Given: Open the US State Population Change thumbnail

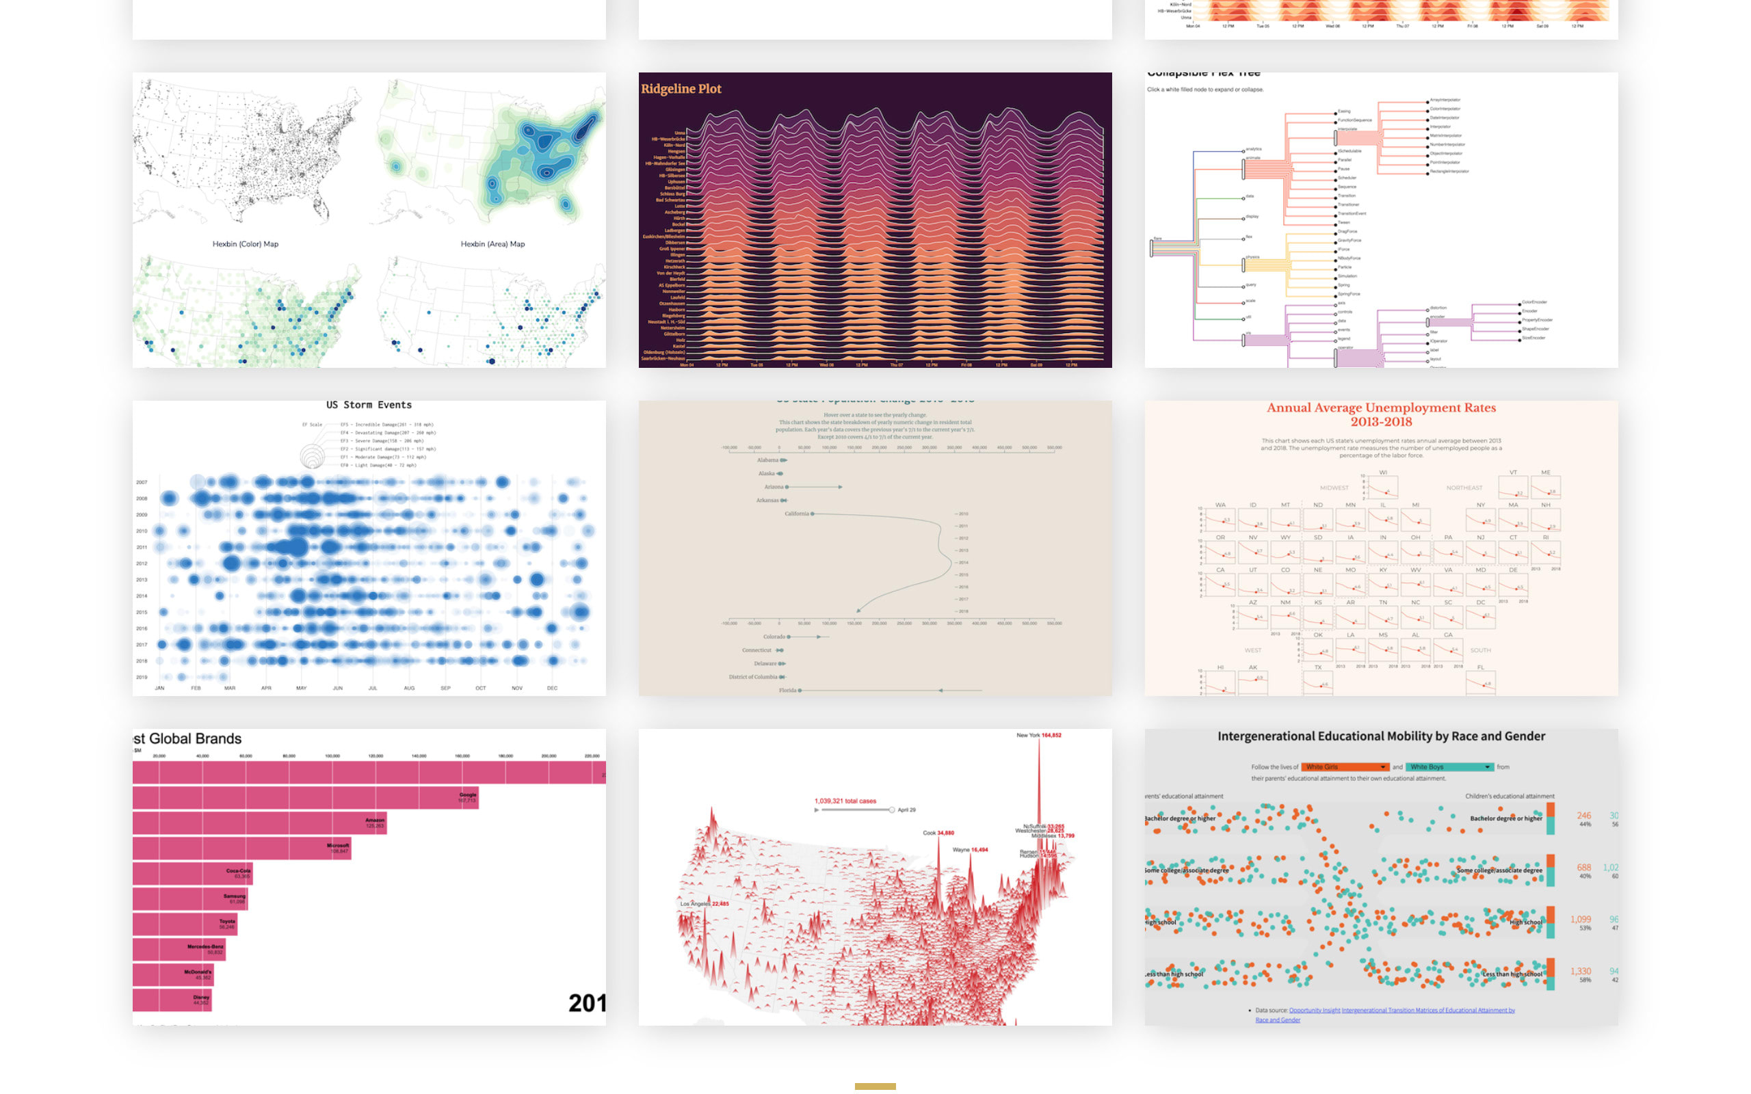Looking at the screenshot, I should point(875,548).
